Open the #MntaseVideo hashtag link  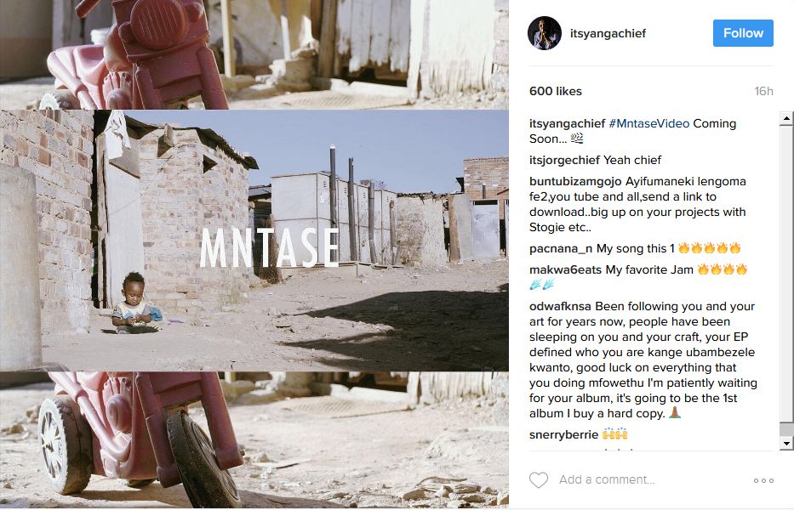(x=648, y=123)
